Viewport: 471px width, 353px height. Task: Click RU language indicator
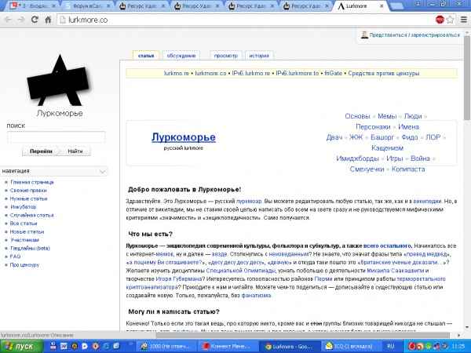(390, 347)
